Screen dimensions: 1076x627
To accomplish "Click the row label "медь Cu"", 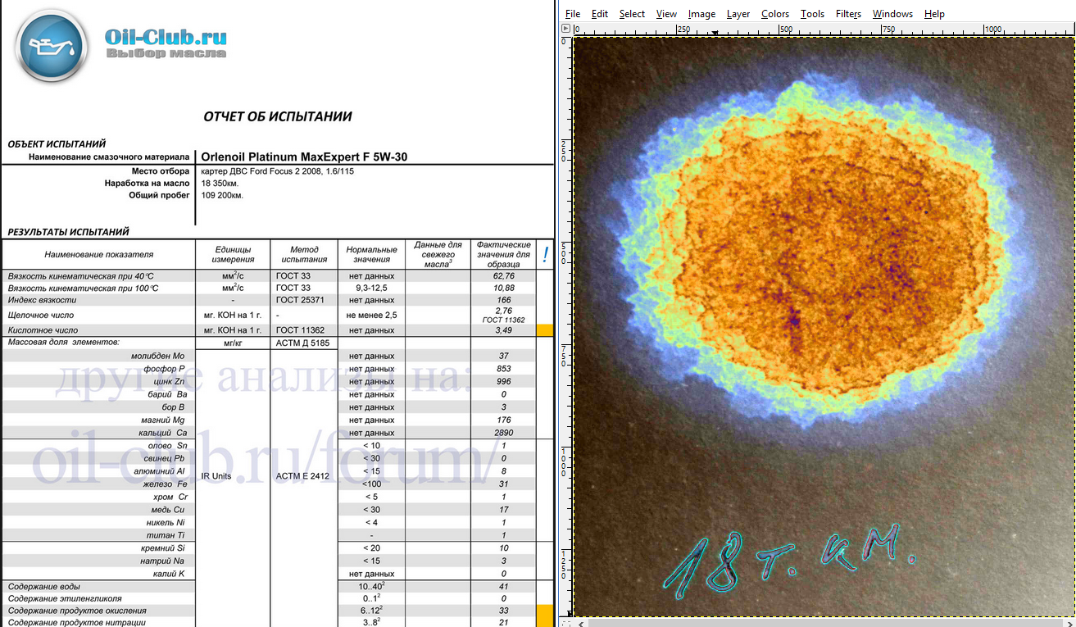I will (x=168, y=510).
